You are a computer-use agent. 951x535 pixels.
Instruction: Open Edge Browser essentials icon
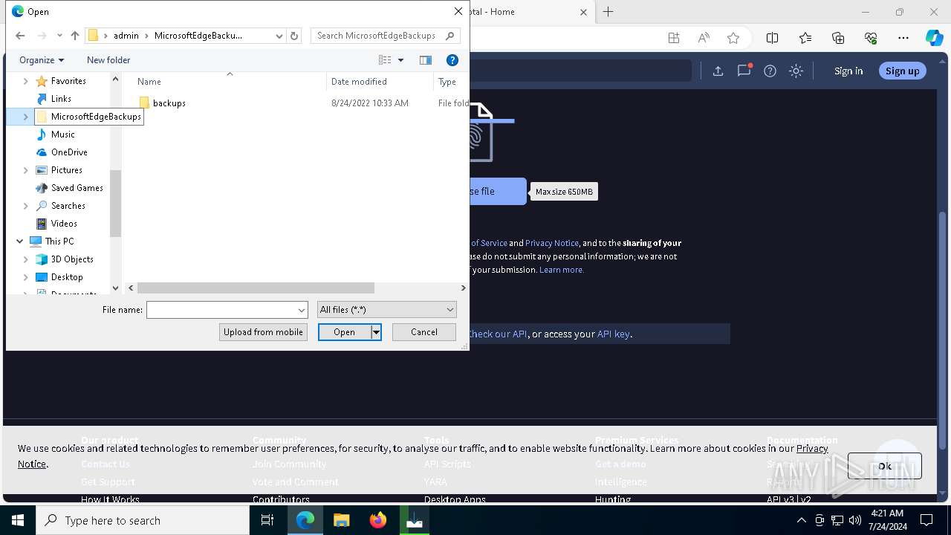[871, 38]
